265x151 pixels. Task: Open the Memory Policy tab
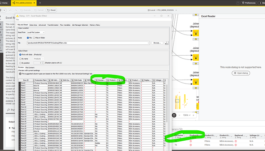tap(95, 25)
